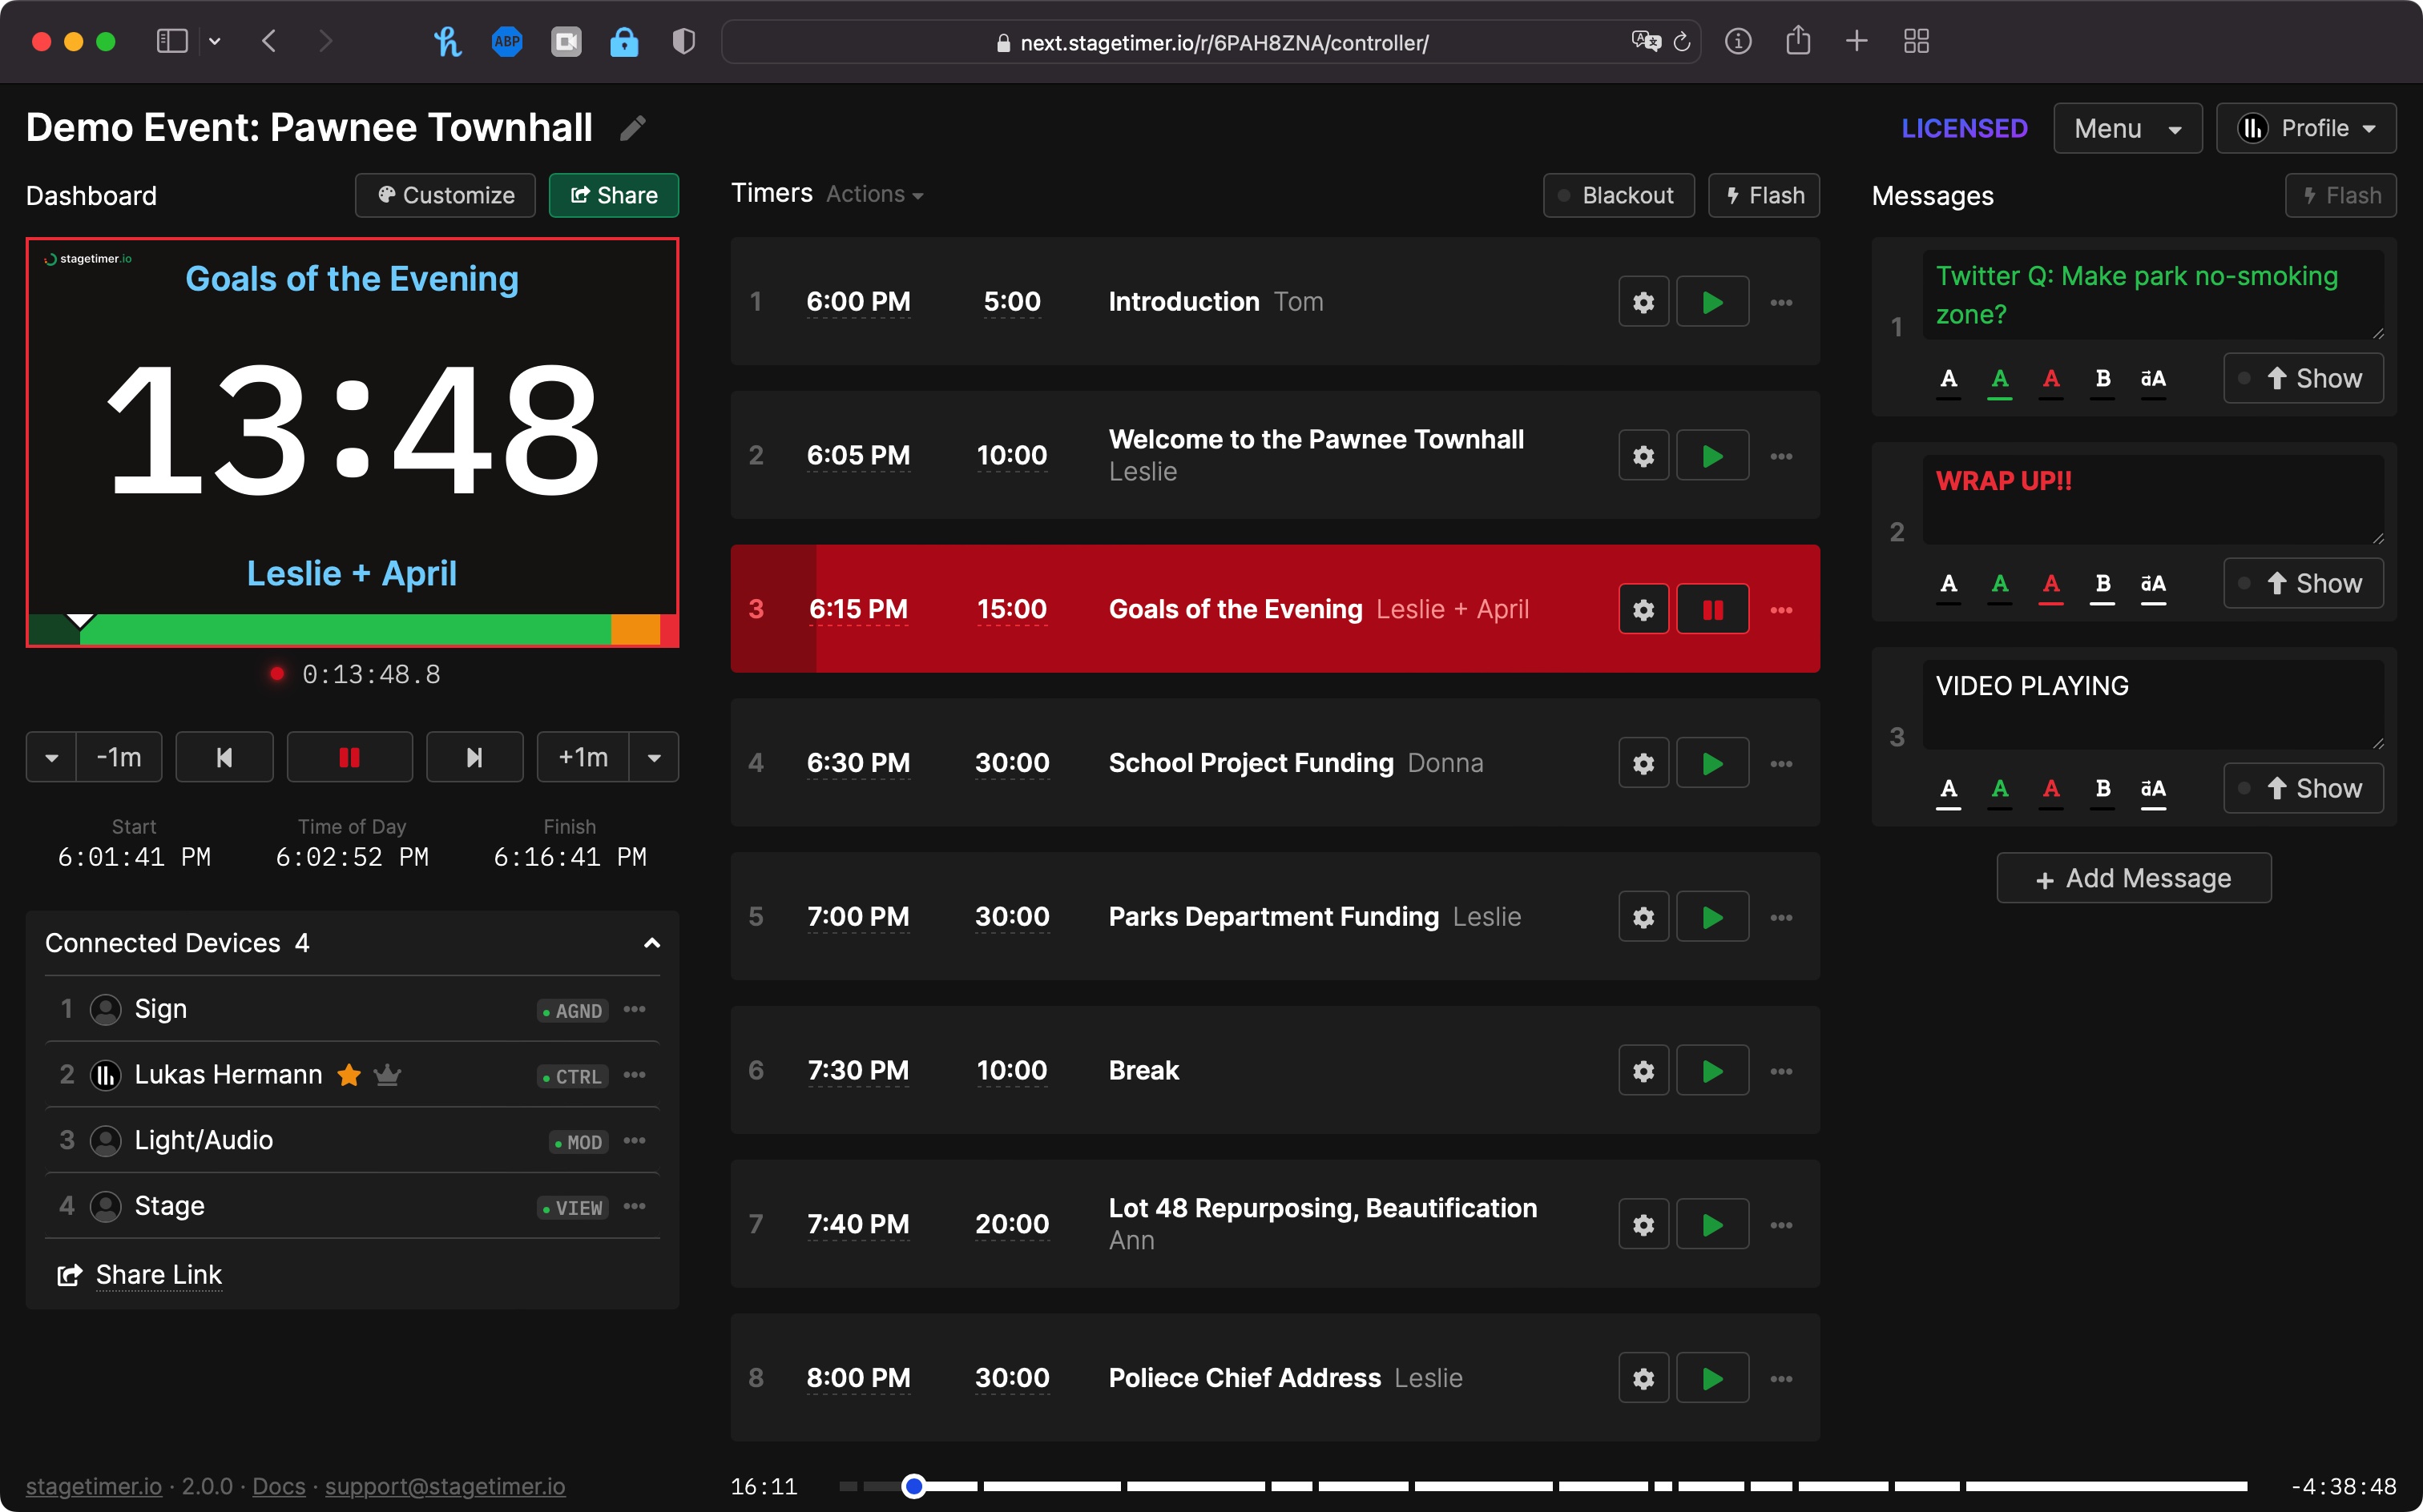Click Safari share icon in toolbar
Image resolution: width=2423 pixels, height=1512 pixels.
[x=1798, y=41]
